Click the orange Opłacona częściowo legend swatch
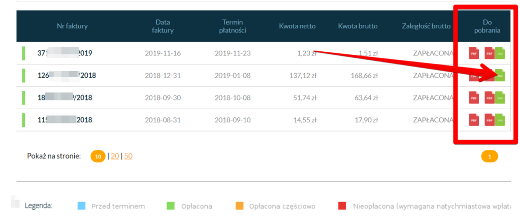The width and height of the screenshot is (520, 223). point(239,206)
